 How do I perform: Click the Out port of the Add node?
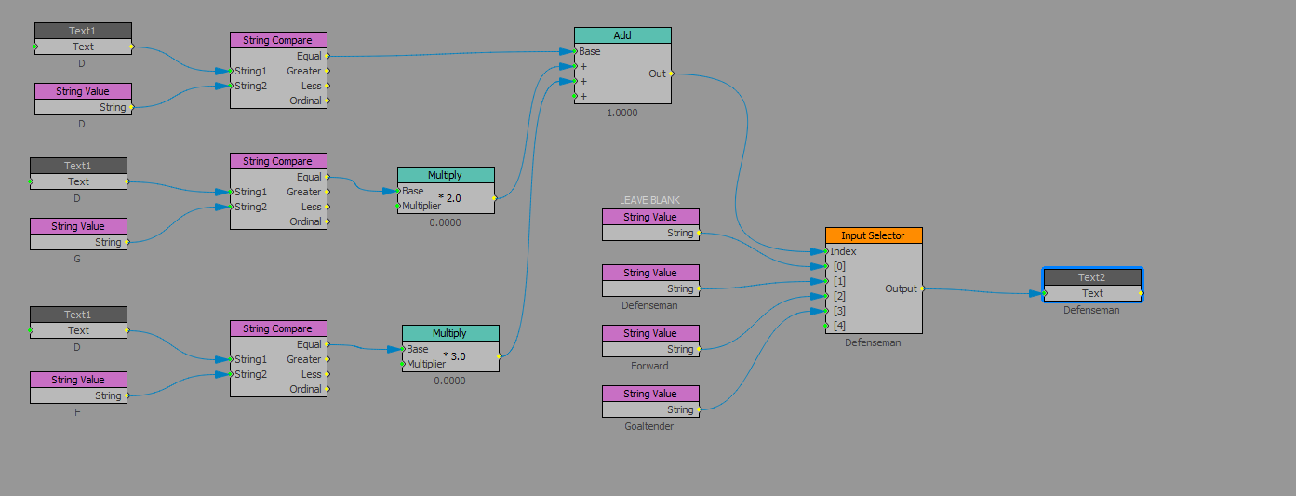[x=670, y=74]
